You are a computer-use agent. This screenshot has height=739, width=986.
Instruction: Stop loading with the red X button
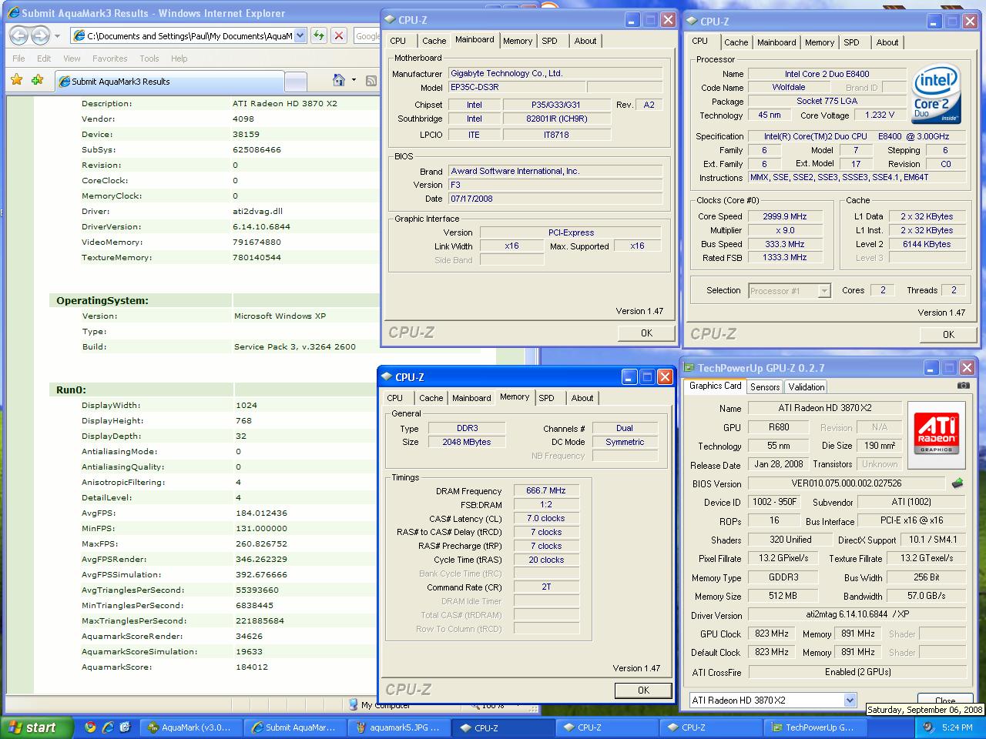click(339, 35)
